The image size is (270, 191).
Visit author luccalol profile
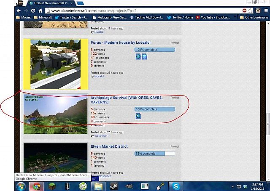pos(99,76)
